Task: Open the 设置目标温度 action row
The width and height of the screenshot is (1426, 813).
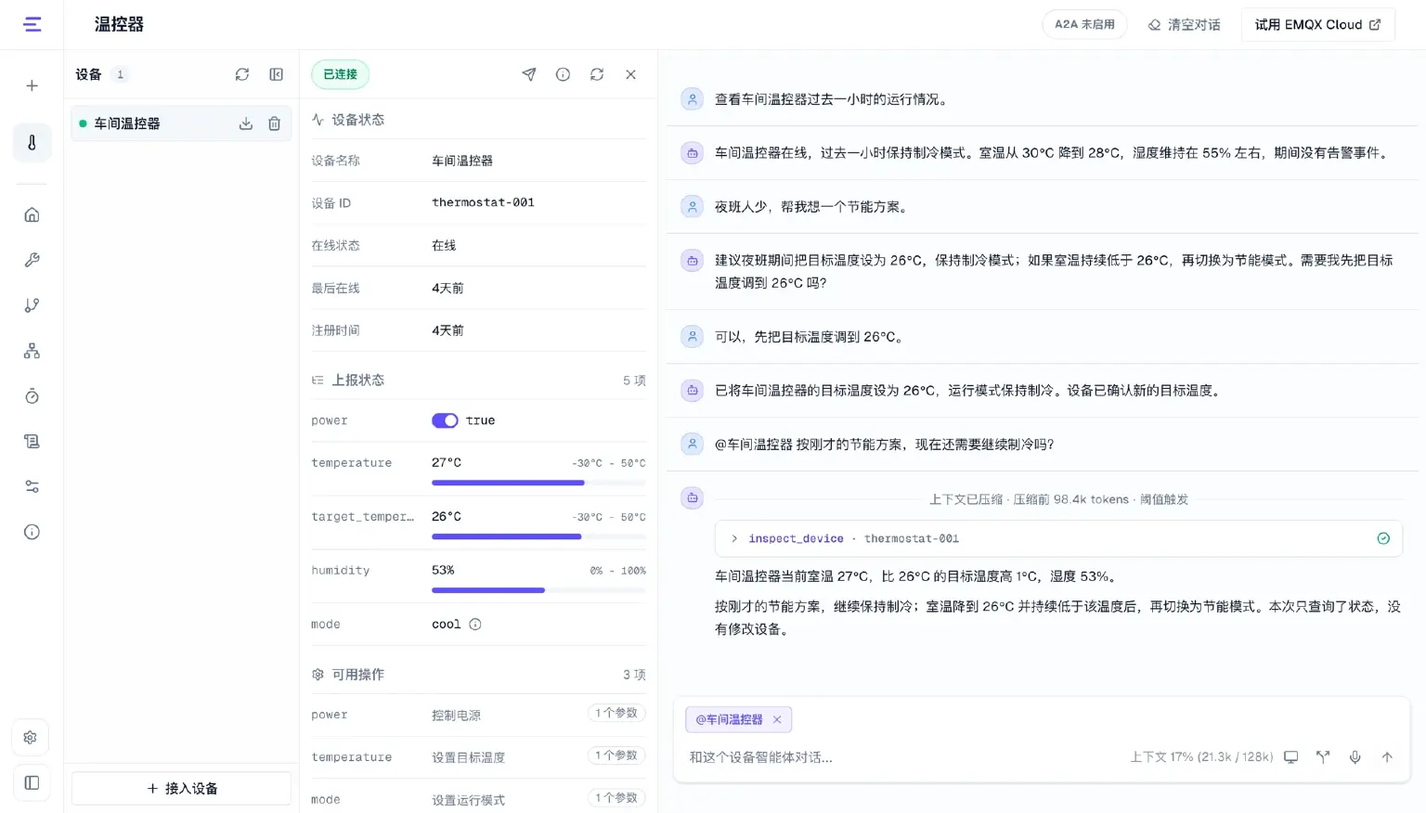Action: (478, 757)
